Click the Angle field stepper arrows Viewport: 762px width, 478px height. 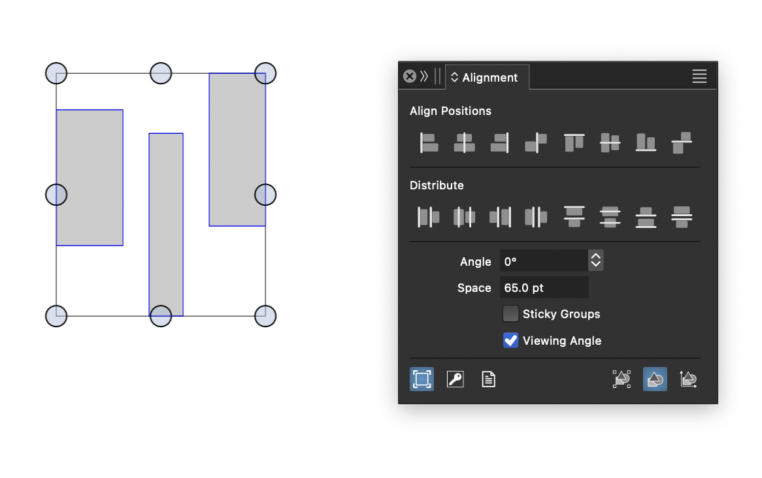595,261
